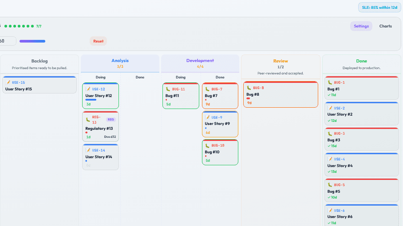The width and height of the screenshot is (403, 226).
Task: Click the bug icon on BUG-11 card
Action: (x=168, y=89)
